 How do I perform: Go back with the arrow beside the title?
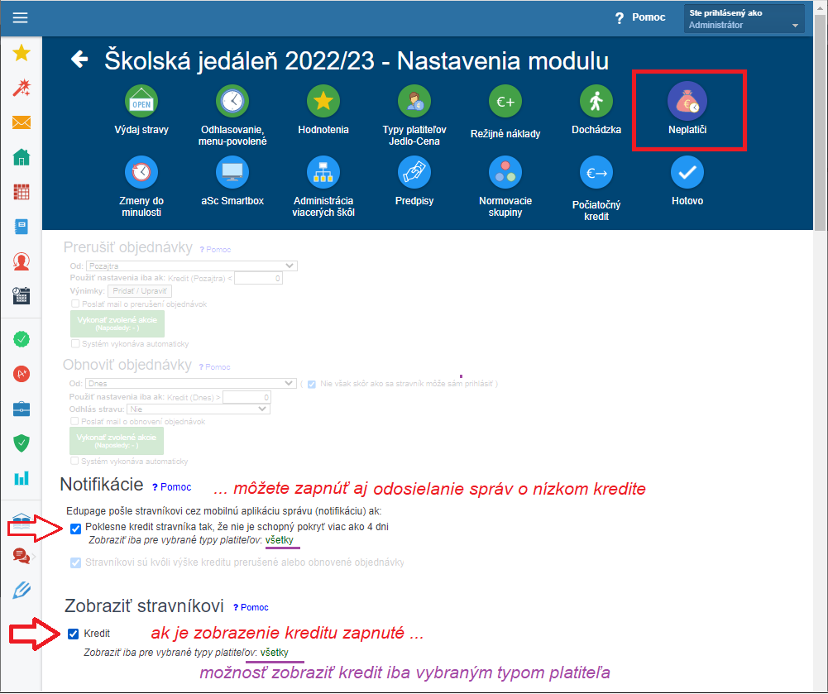point(79,60)
